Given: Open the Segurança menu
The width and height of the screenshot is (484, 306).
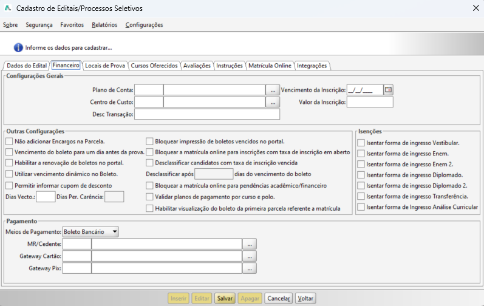Looking at the screenshot, I should coord(39,25).
